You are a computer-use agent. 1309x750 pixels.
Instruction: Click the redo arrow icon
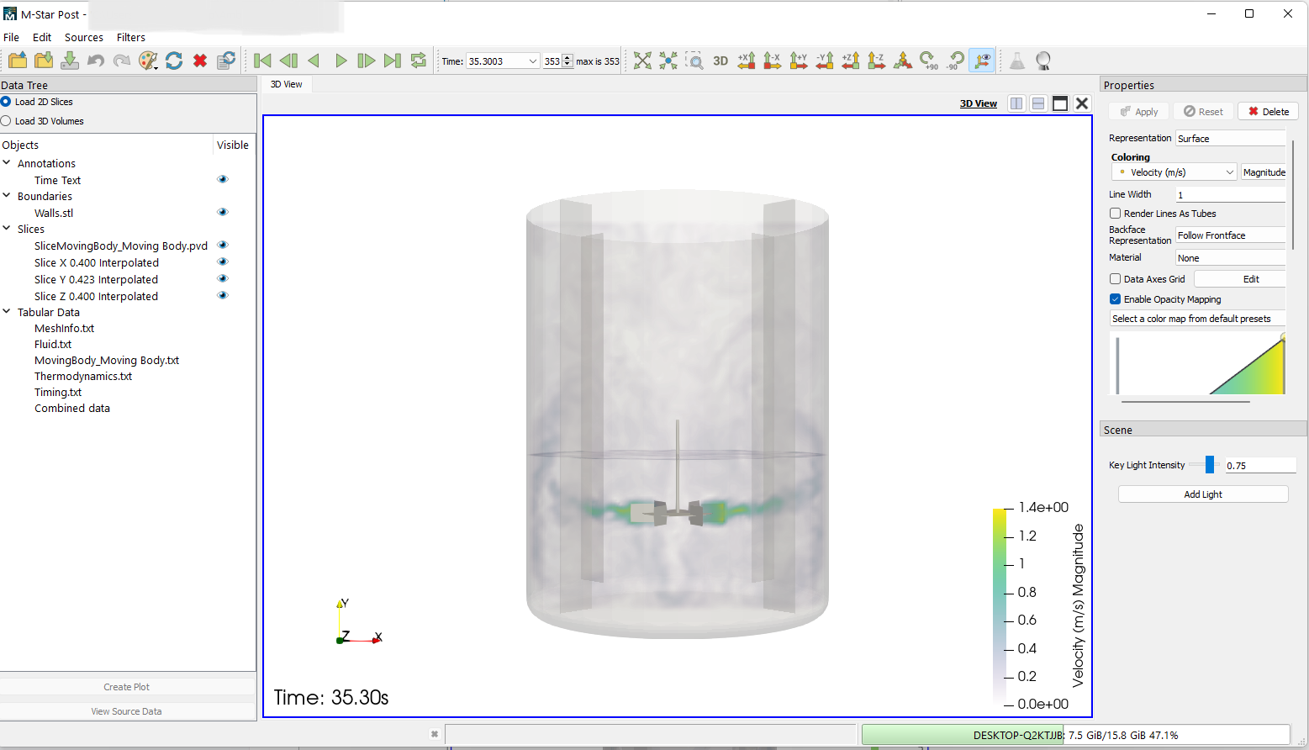[x=122, y=61]
